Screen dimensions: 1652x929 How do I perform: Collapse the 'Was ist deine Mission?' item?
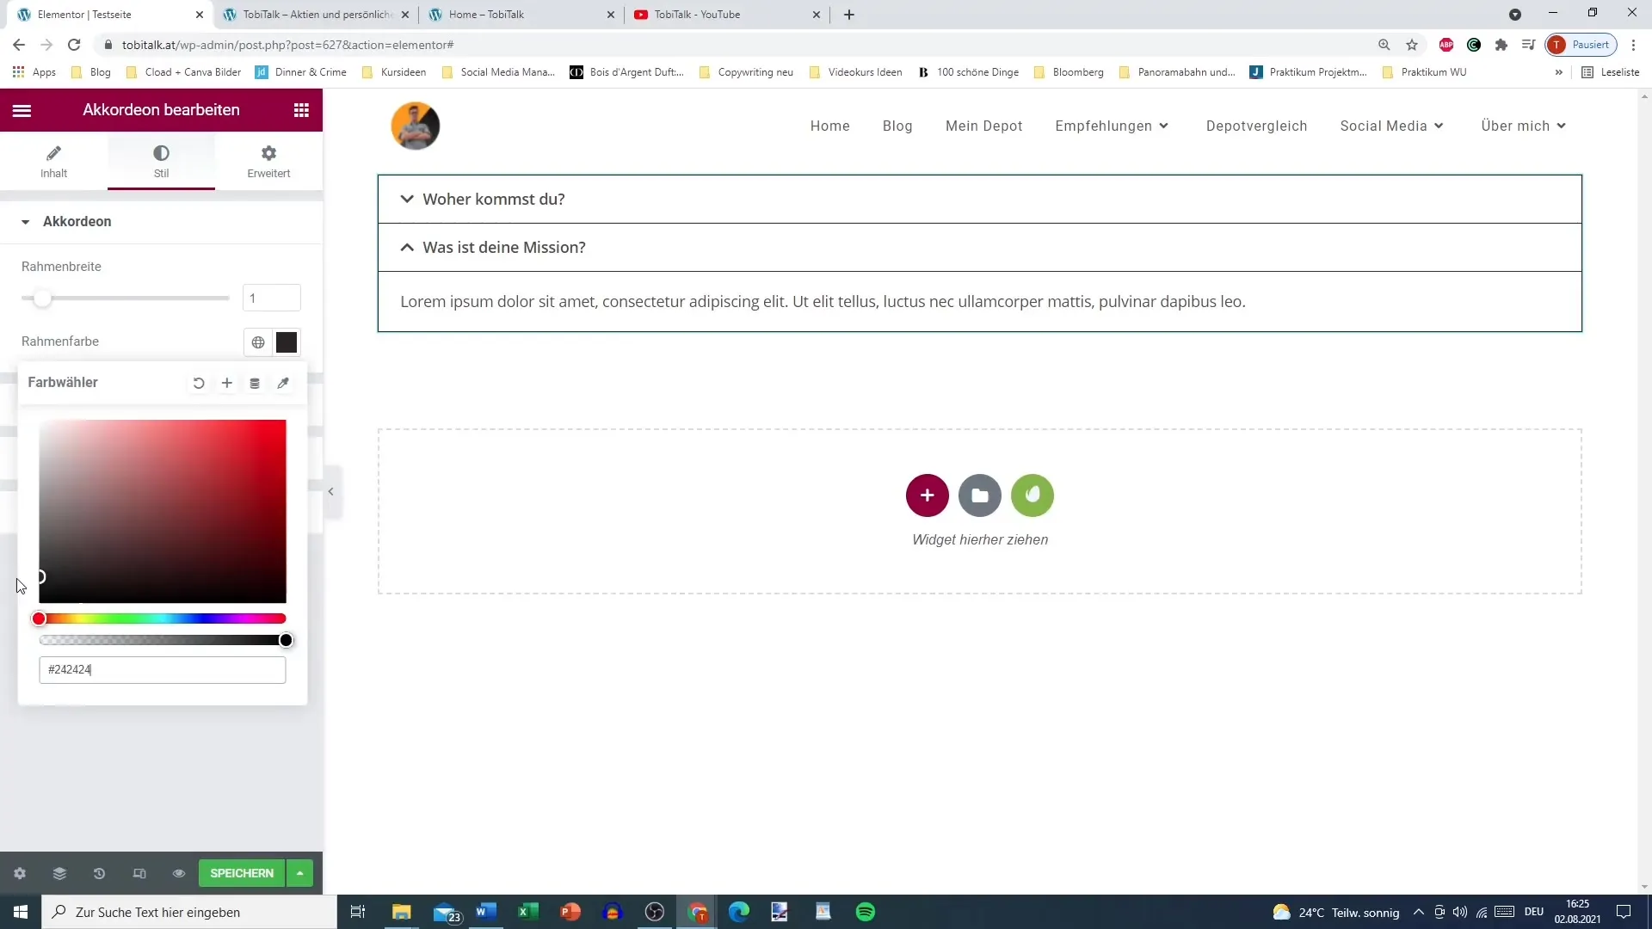[504, 248]
